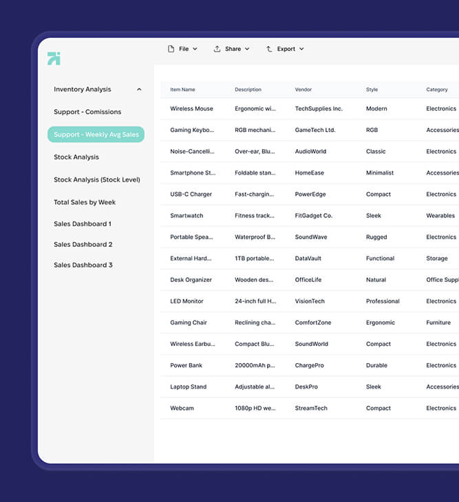Image resolution: width=459 pixels, height=502 pixels.
Task: Select Support - Weekly Avg Sales
Action: pos(96,135)
